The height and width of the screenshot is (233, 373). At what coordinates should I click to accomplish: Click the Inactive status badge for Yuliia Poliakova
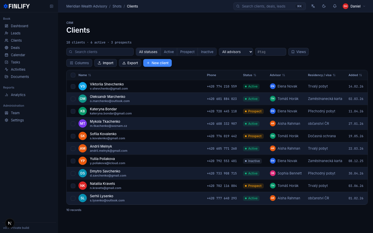253,161
